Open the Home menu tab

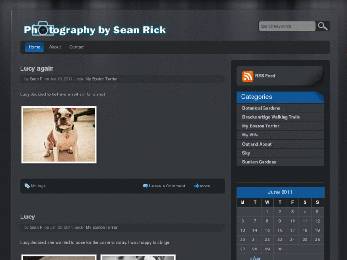click(x=34, y=47)
